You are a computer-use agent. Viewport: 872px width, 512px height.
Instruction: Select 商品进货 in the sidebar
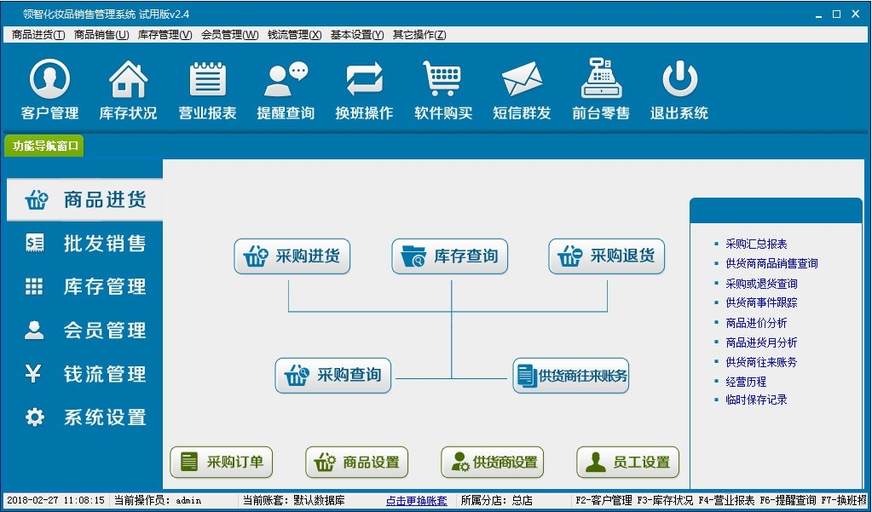[x=84, y=199]
